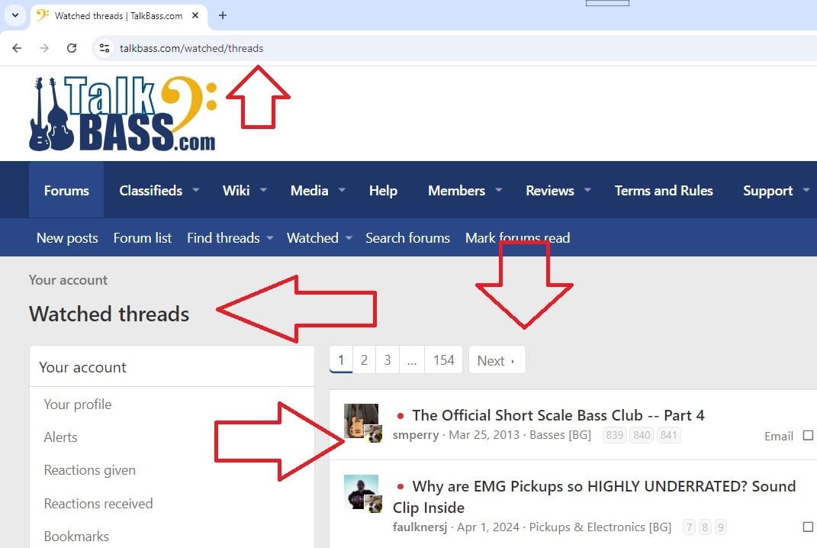The width and height of the screenshot is (817, 548).
Task: Click the Find threads link
Action: [x=223, y=238]
